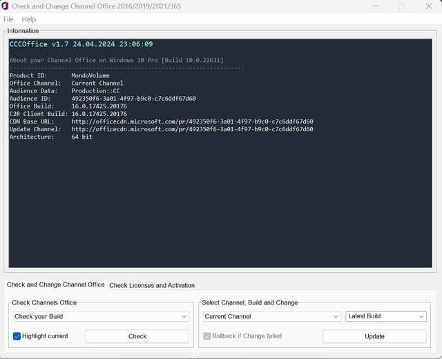
Task: Expand the Check your Build dropdown
Action: pyautogui.click(x=101, y=316)
